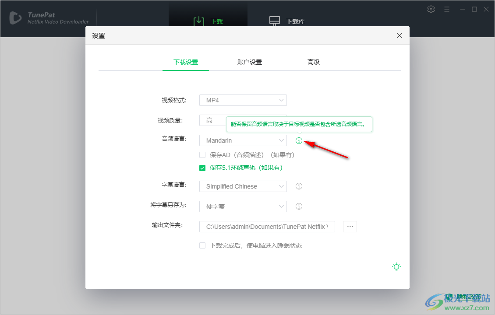
Task: Enable sleep after download checkbox
Action: [x=202, y=245]
